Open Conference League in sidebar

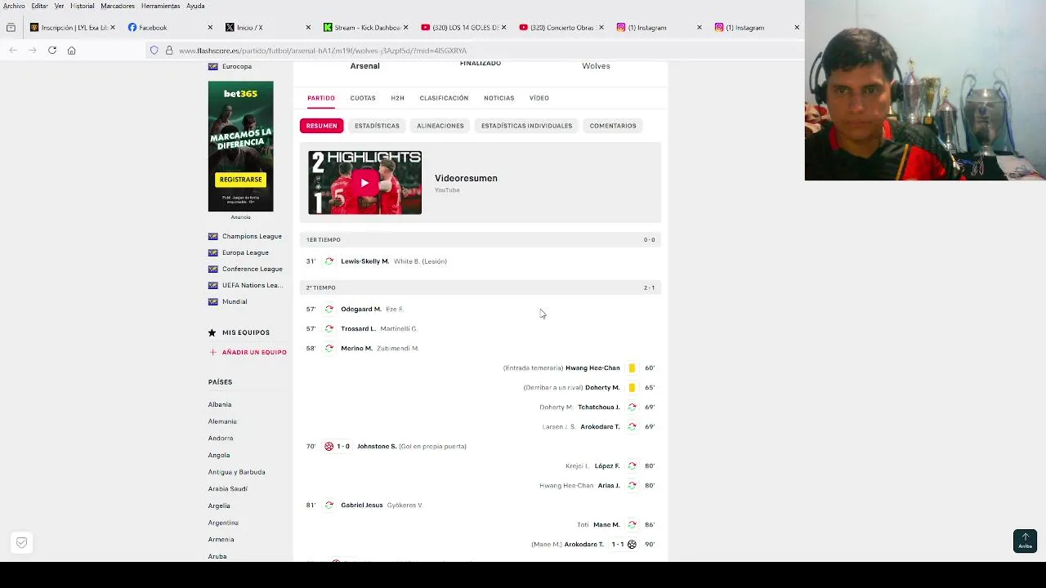coord(253,269)
